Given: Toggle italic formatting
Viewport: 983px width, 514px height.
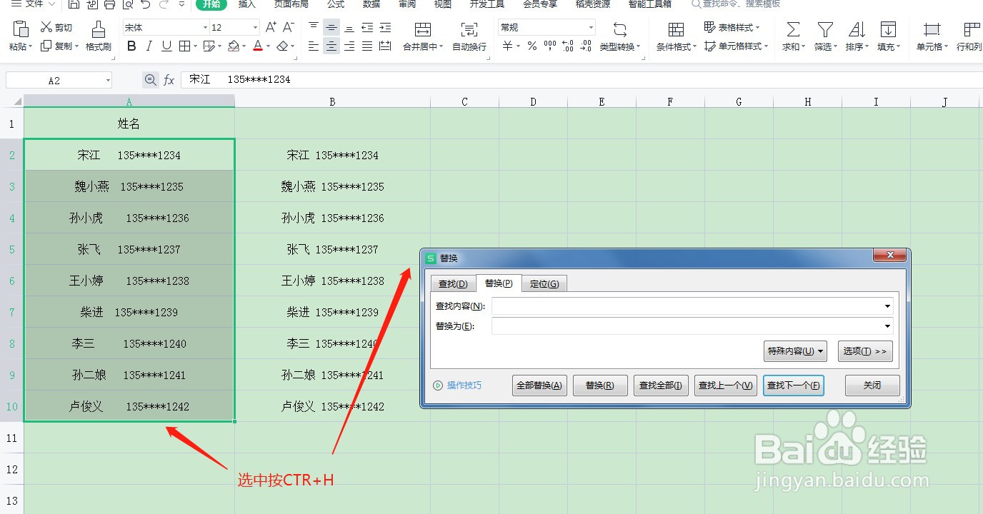Looking at the screenshot, I should point(149,46).
